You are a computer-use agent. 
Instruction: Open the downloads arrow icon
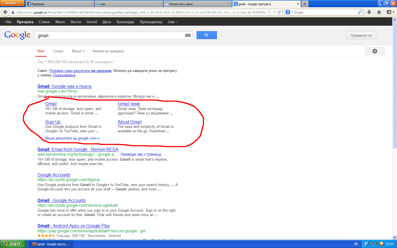pyautogui.click(x=369, y=12)
